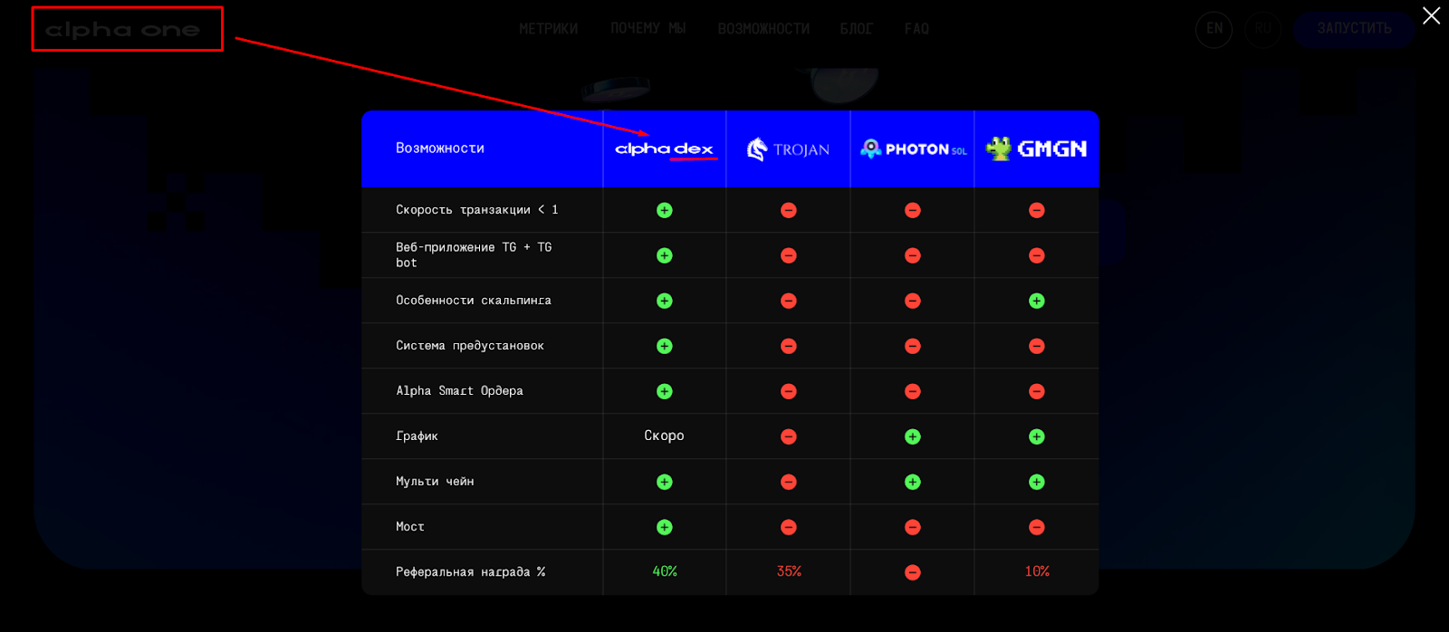The width and height of the screenshot is (1449, 632).
Task: Click Trojan red minus for Мульти чейн
Action: (789, 482)
